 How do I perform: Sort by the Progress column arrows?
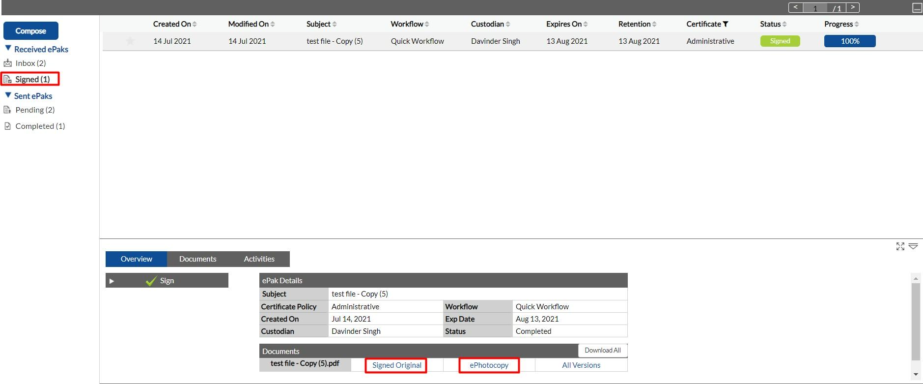coord(857,24)
